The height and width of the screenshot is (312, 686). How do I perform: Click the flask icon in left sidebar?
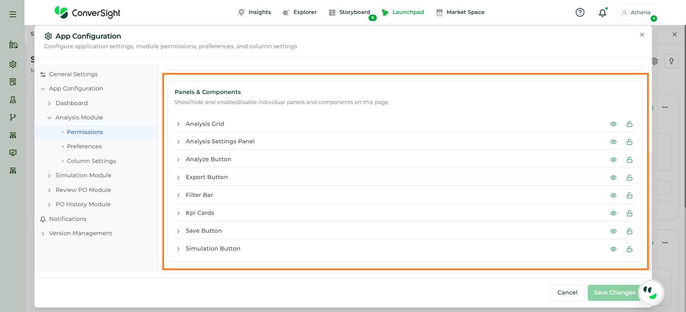click(x=13, y=100)
